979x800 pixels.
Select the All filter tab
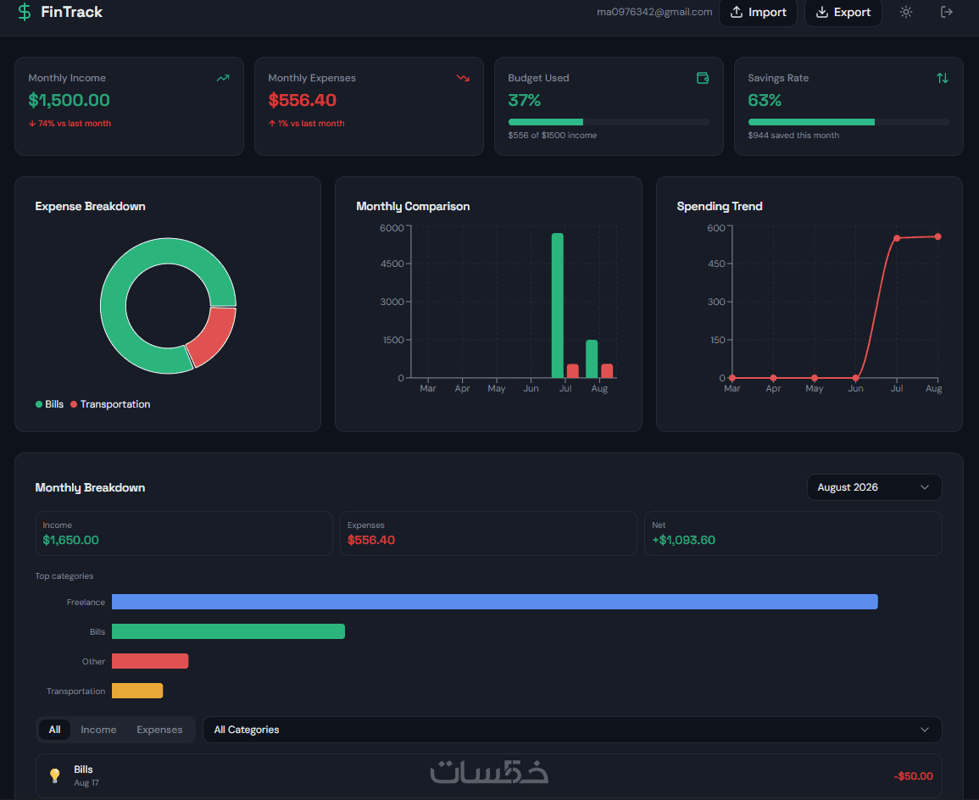[55, 730]
